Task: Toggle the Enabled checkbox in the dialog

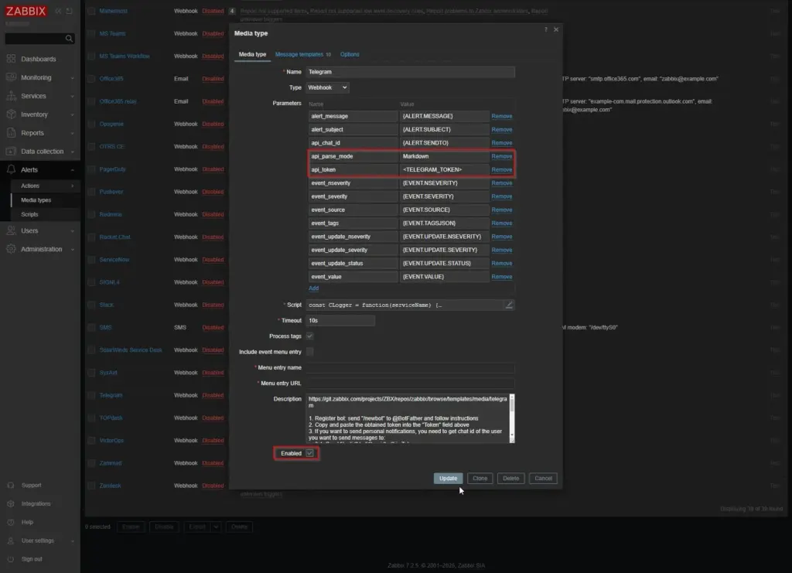Action: pyautogui.click(x=309, y=453)
